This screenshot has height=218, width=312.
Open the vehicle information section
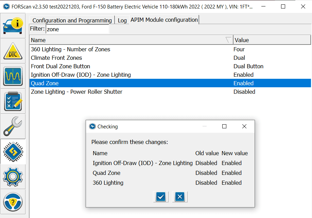click(x=13, y=25)
